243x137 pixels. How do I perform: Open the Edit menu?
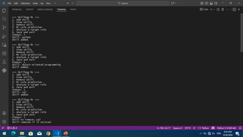16,3
